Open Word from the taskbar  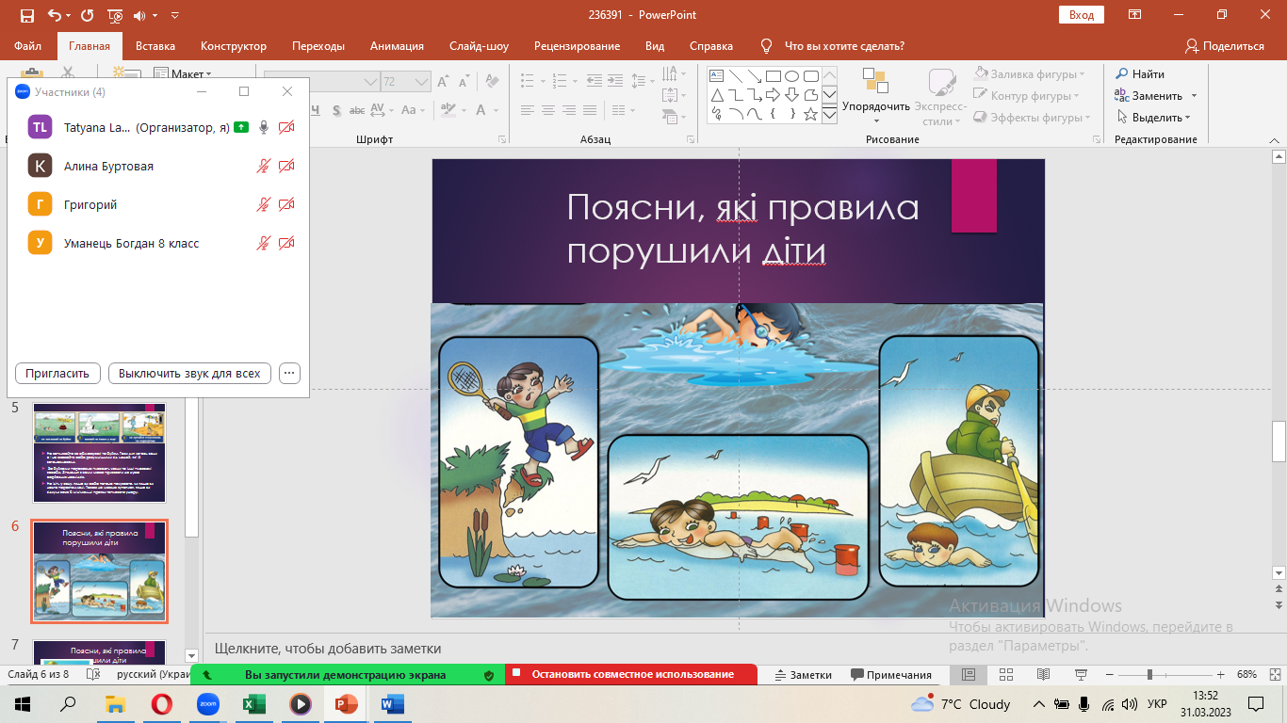click(x=392, y=703)
